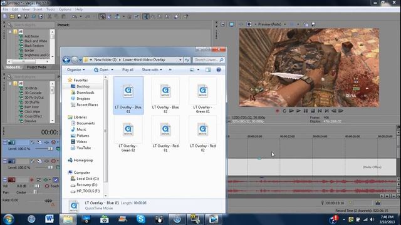
Task: Click the Redo icon in Vegas toolbar
Action: click(88, 17)
